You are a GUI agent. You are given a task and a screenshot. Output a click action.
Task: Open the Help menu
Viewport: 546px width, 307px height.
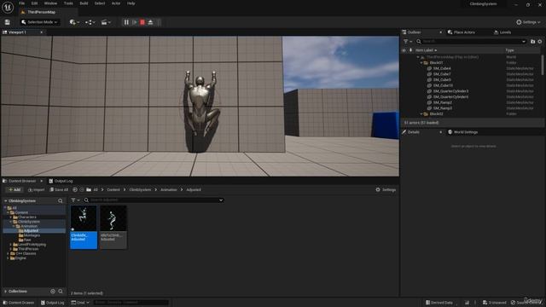coord(131,3)
